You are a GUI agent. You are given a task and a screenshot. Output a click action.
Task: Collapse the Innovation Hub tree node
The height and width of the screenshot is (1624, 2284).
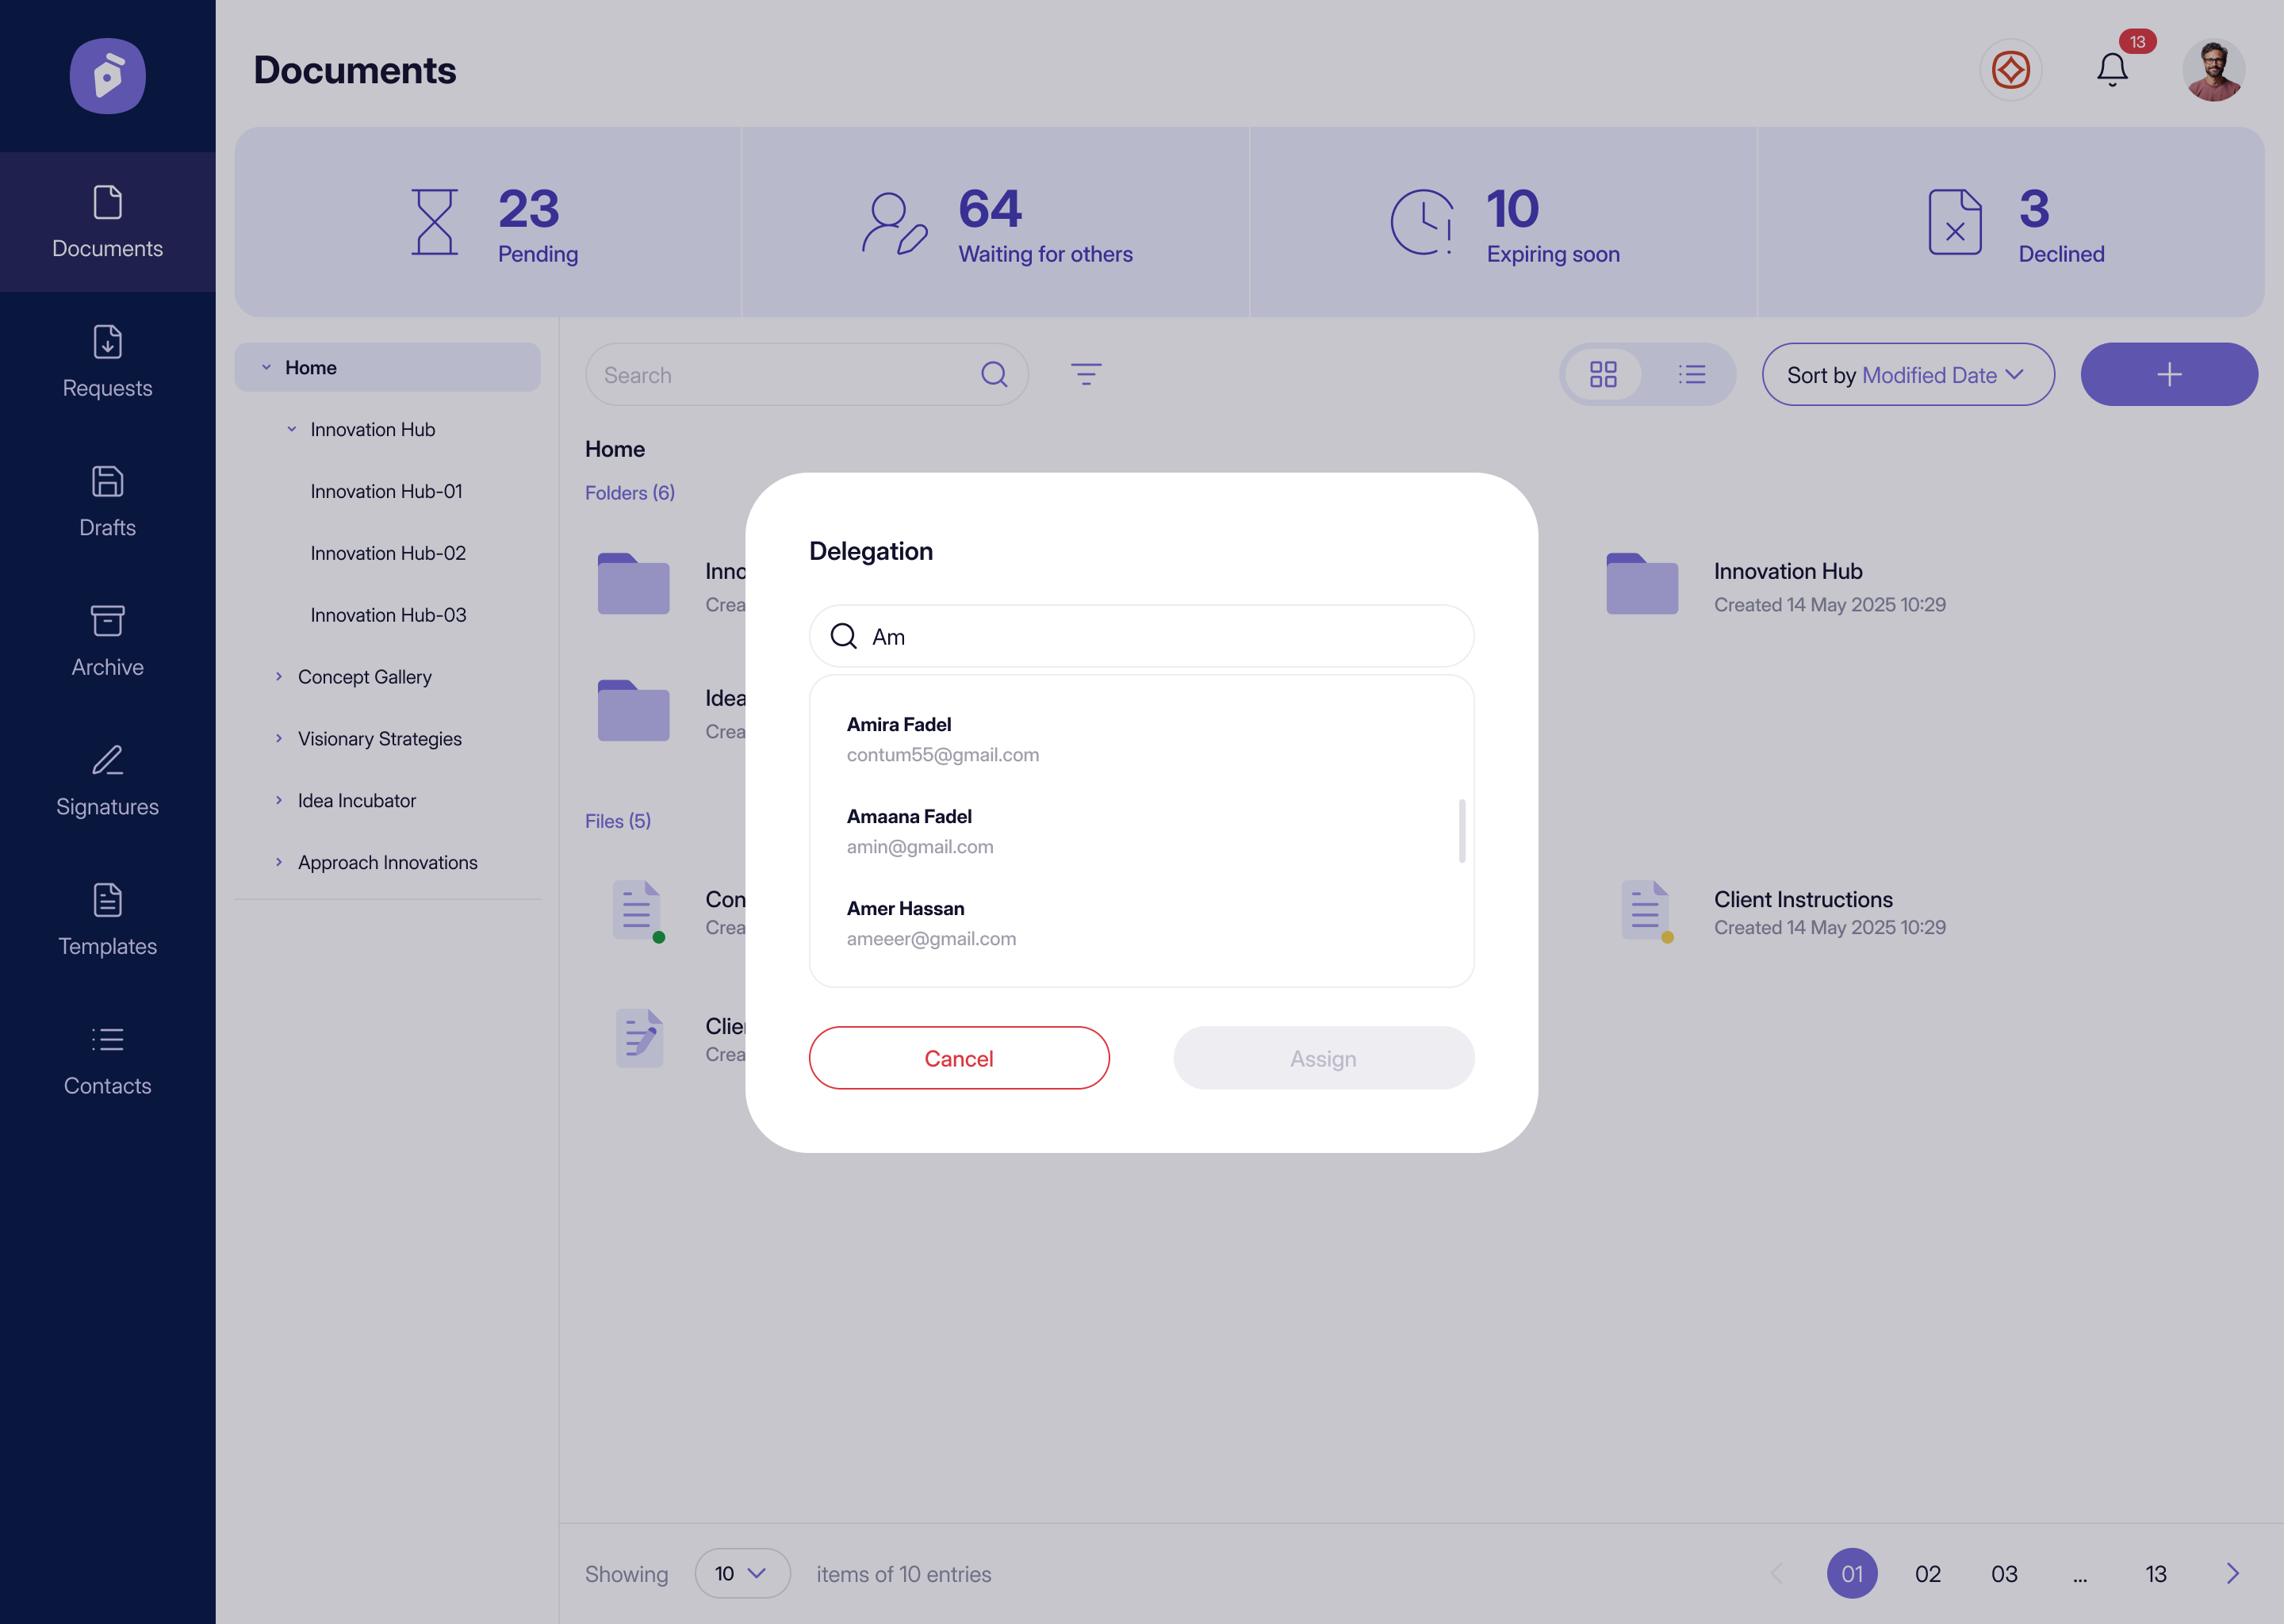coord(292,429)
